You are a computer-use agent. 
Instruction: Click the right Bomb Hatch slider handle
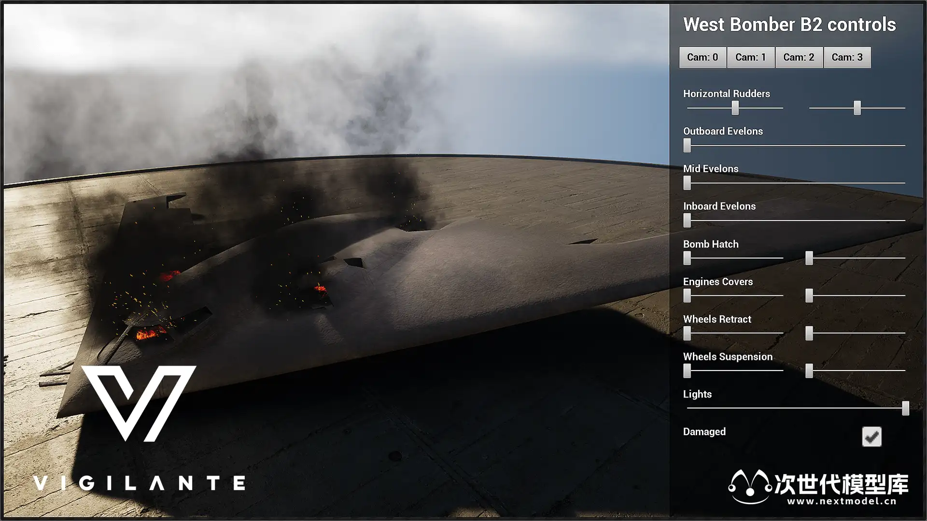point(809,258)
